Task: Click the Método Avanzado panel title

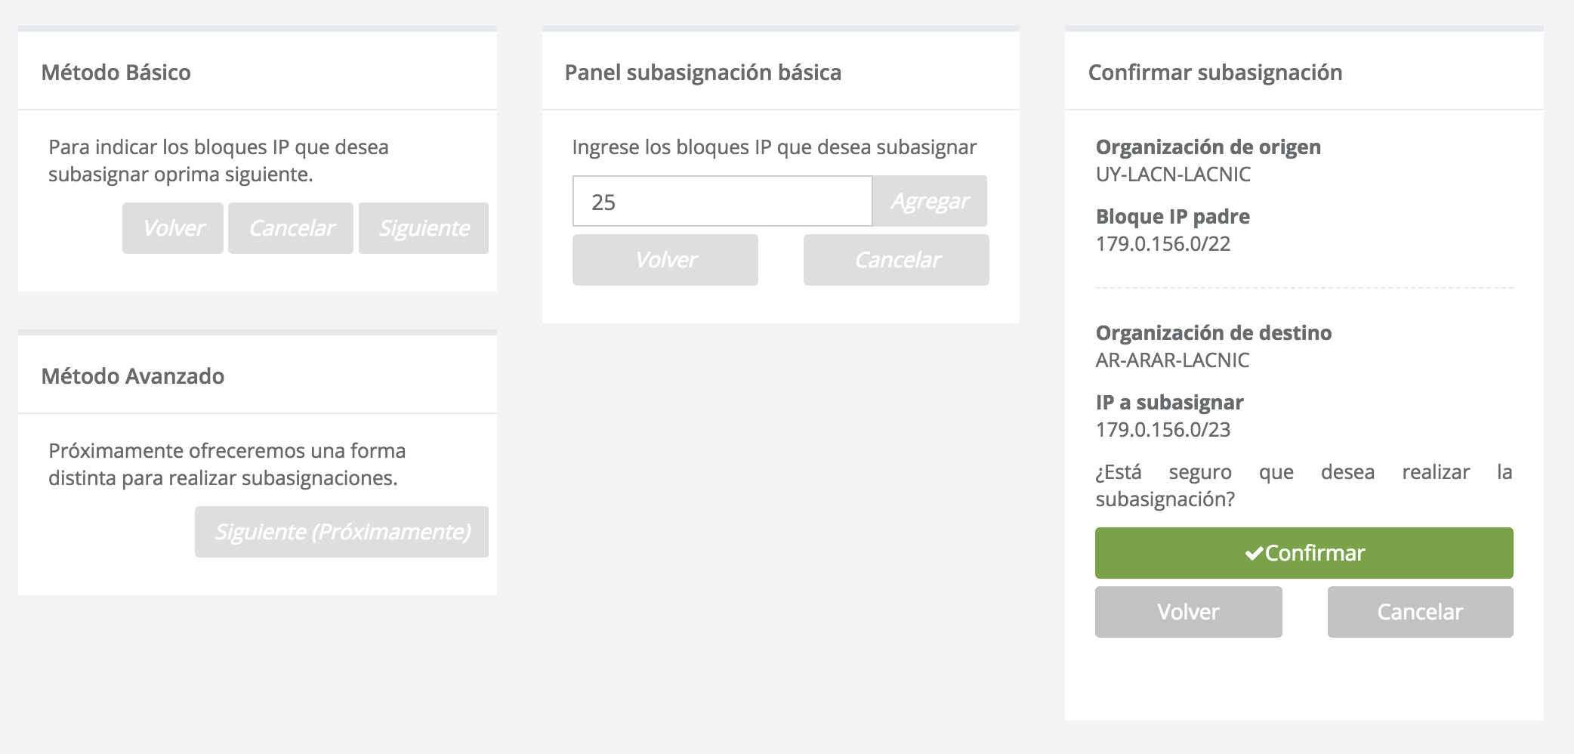Action: 133,375
